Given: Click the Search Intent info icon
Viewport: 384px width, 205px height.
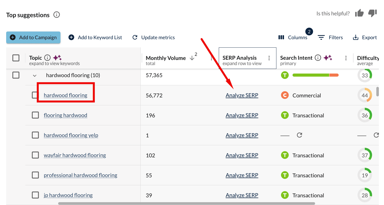Looking at the screenshot, I should click(318, 58).
